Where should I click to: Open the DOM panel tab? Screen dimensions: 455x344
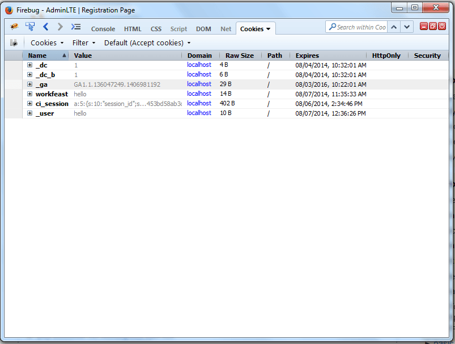point(203,29)
